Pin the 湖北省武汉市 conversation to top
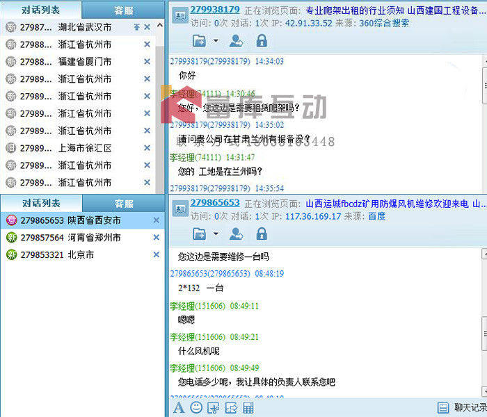487x417 pixels. [136, 27]
